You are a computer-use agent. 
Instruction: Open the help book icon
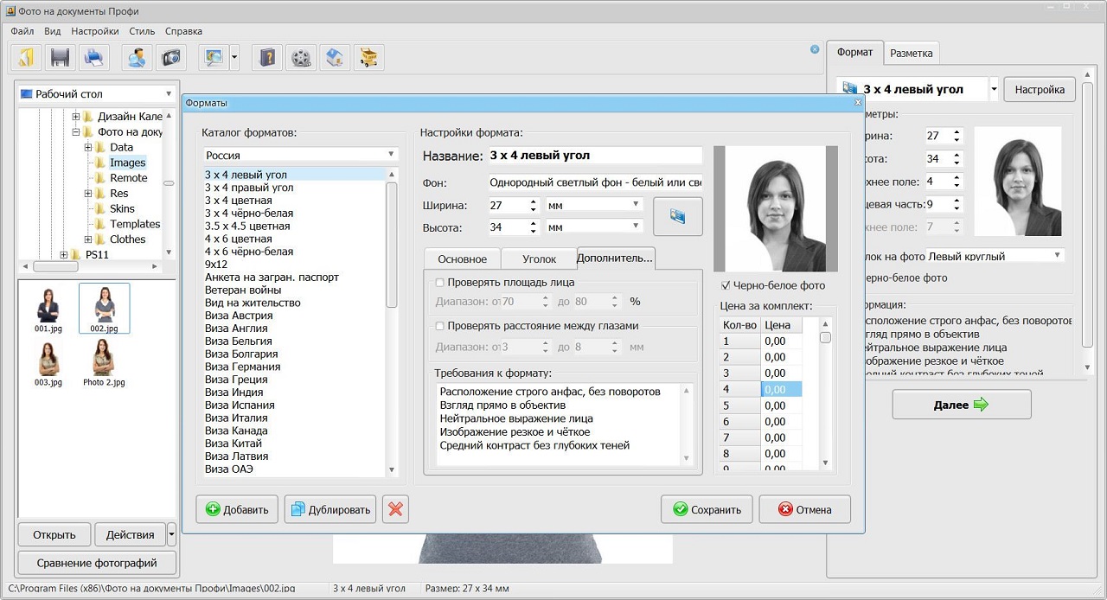[268, 57]
